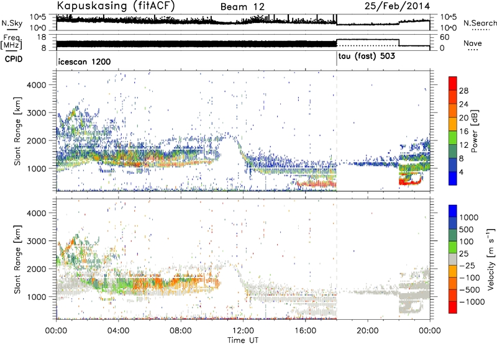Click the 'Time UT' axis label
The image size is (497, 344).
coord(243,340)
